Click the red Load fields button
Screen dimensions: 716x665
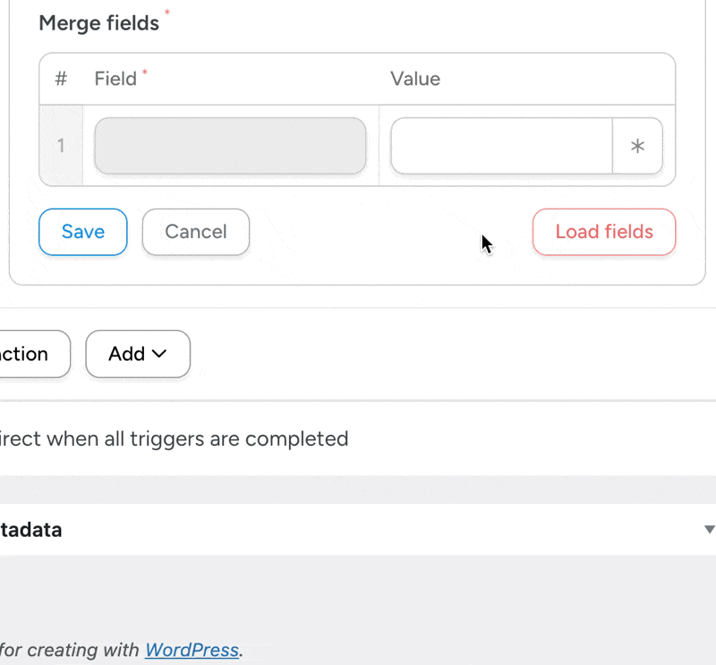coord(604,232)
